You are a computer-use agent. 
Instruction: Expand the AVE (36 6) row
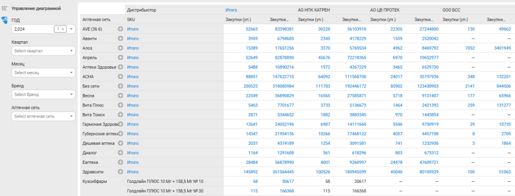tap(121, 29)
